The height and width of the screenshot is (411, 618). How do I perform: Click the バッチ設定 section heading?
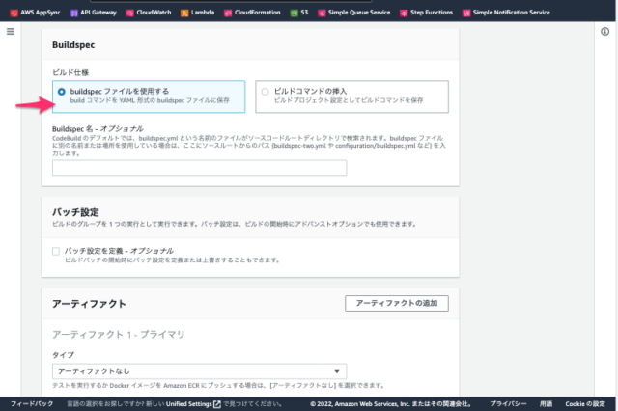(75, 212)
